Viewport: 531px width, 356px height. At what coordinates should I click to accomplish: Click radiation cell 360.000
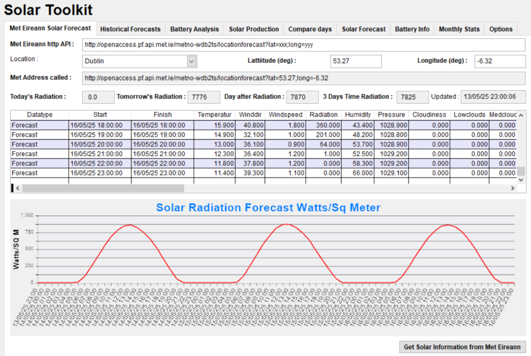click(323, 125)
